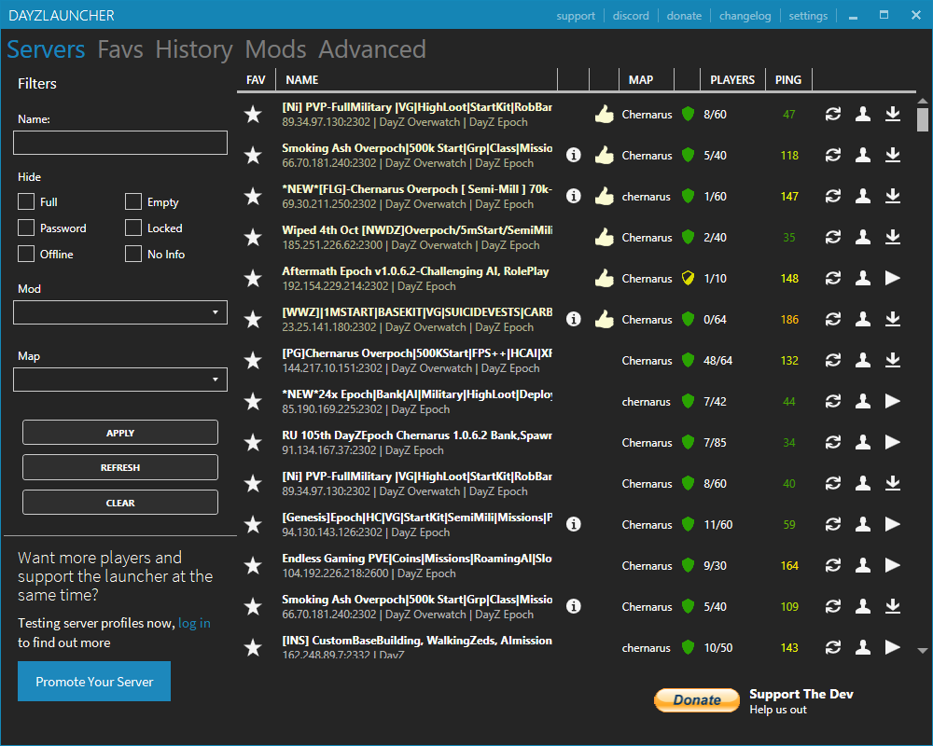Switch to the Favs tab

pyautogui.click(x=120, y=49)
